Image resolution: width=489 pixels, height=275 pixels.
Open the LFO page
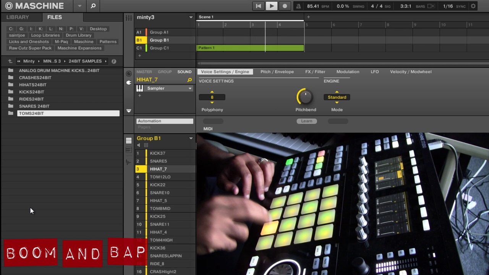(375, 72)
